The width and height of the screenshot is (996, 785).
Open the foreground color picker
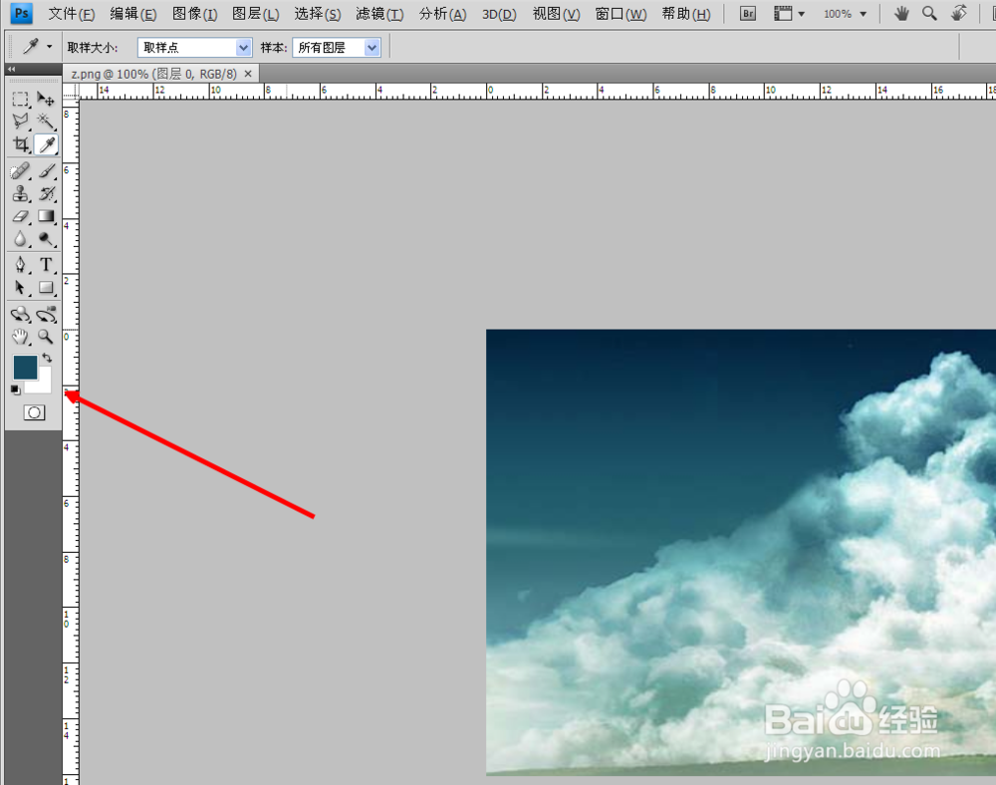[25, 367]
